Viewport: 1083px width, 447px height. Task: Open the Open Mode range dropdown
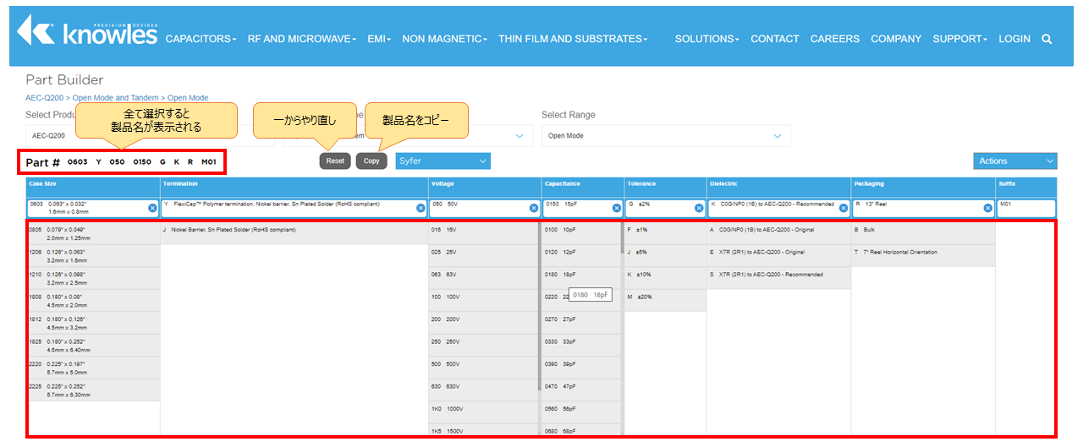[666, 135]
